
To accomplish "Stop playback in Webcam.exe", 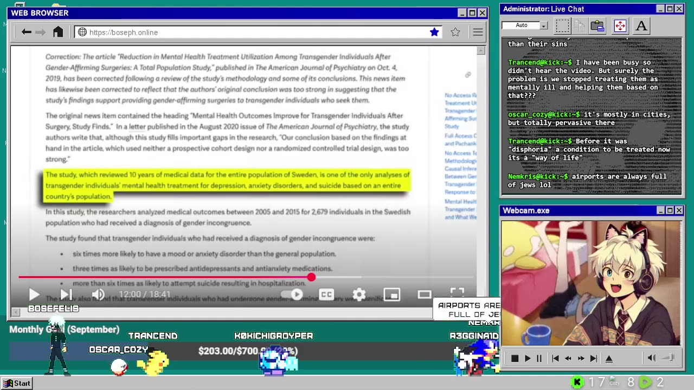I will [515, 359].
